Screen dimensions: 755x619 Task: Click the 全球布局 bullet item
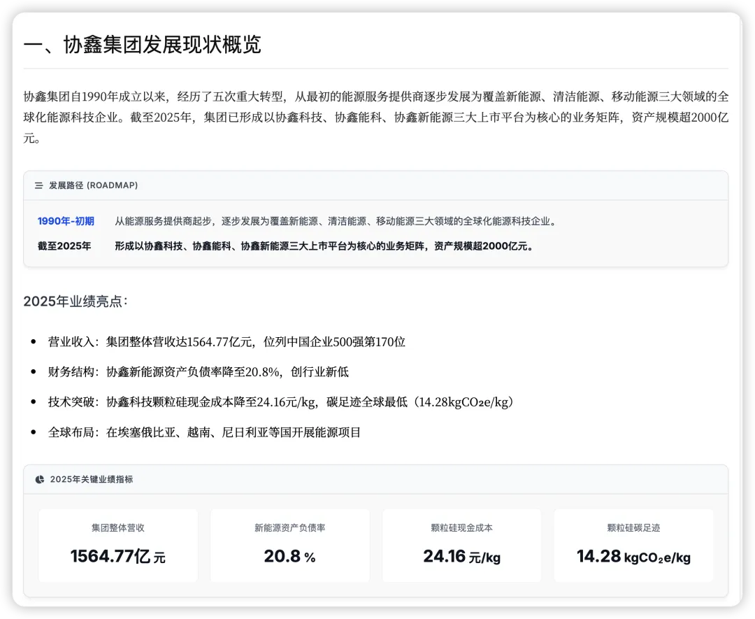(204, 432)
